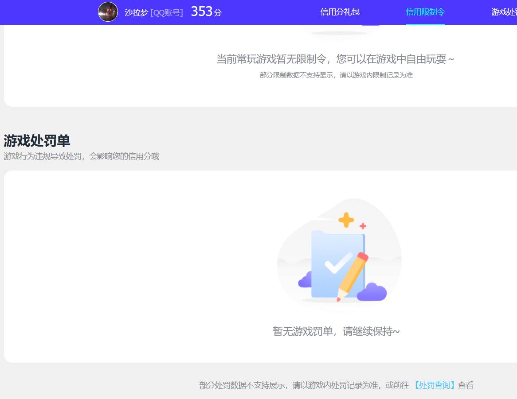This screenshot has height=399, width=517.
Task: Open the 信用分礼包 section
Action: [x=340, y=13]
